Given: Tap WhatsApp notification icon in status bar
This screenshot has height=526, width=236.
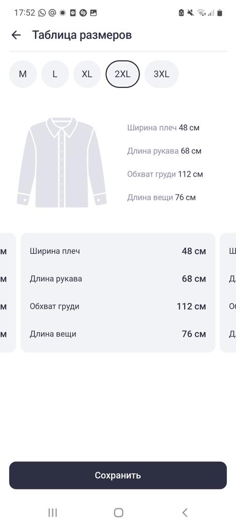Looking at the screenshot, I should 42,13.
